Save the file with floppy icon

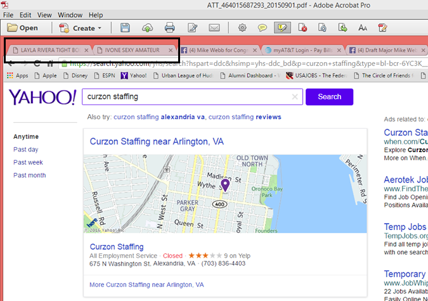(125, 27)
